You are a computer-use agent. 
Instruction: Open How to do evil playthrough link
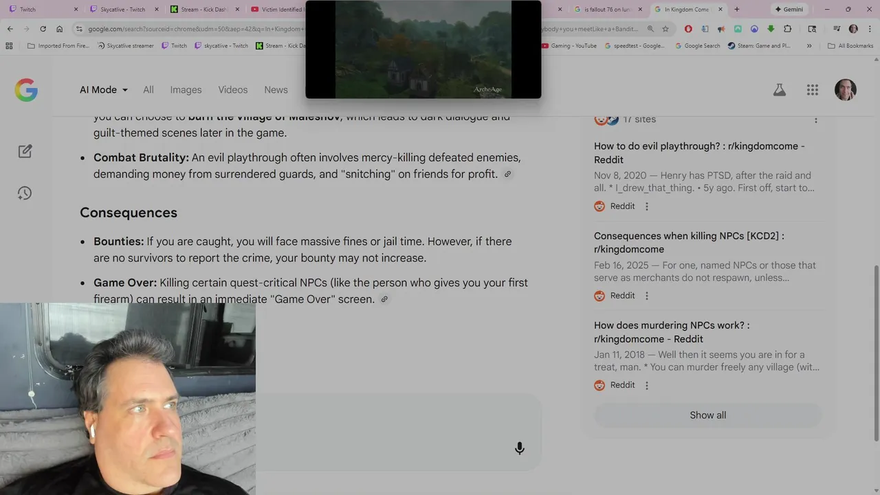[x=699, y=153]
